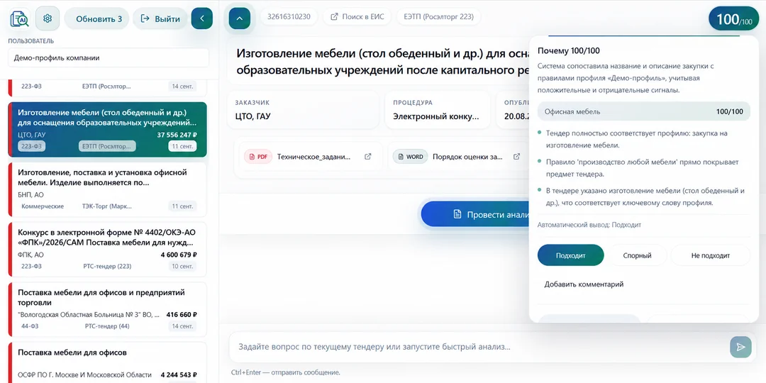Click the logout arrow icon in 'Выйти'
Screen dimensions: 766x383
(145, 19)
